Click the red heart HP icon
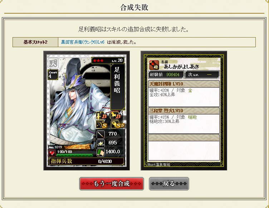 52,153
